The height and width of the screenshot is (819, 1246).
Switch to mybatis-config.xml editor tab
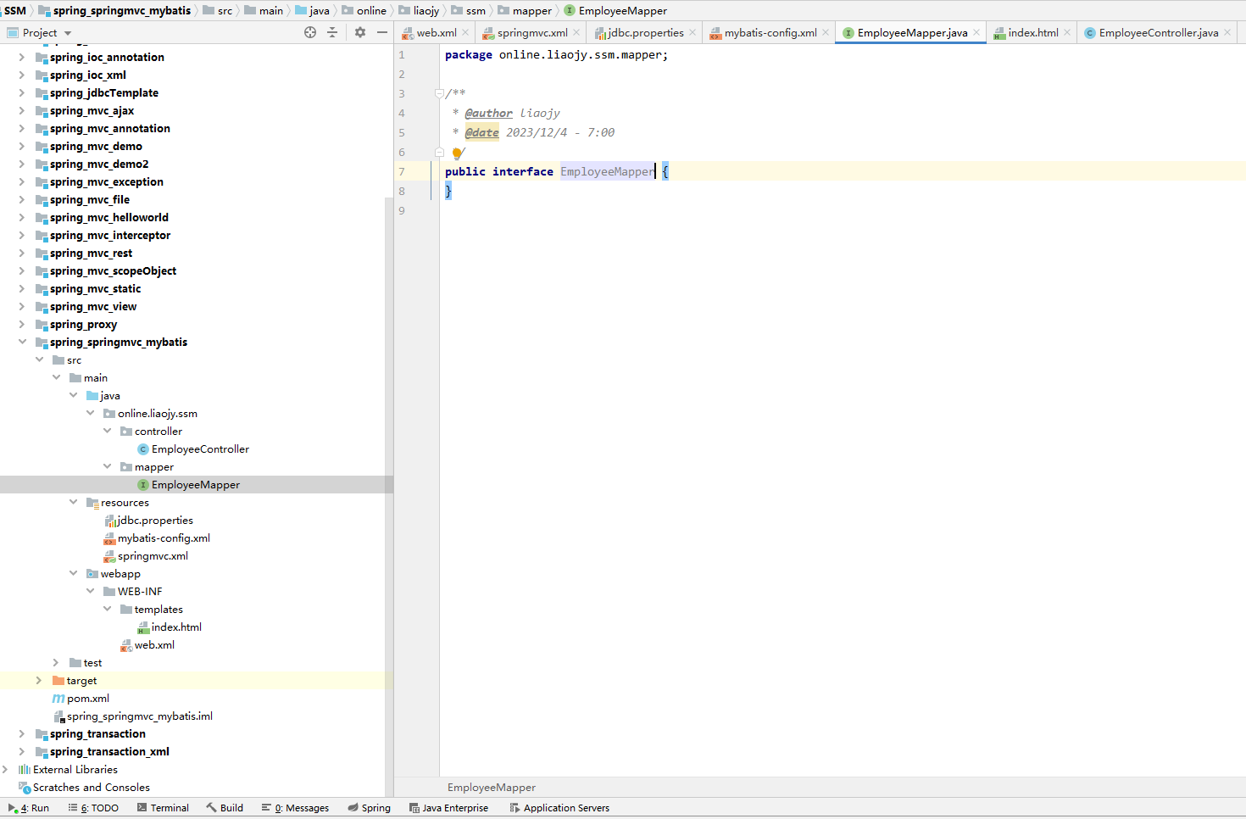pyautogui.click(x=770, y=32)
